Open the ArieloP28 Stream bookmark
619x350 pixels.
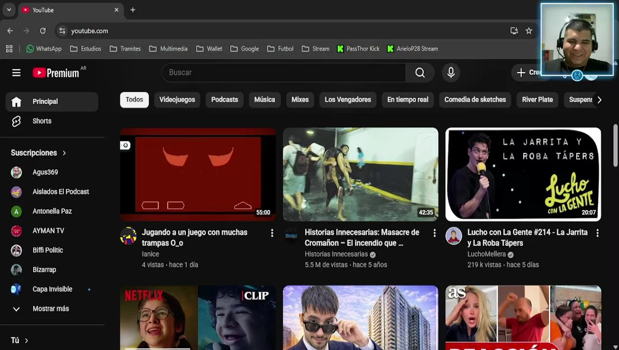(x=413, y=49)
